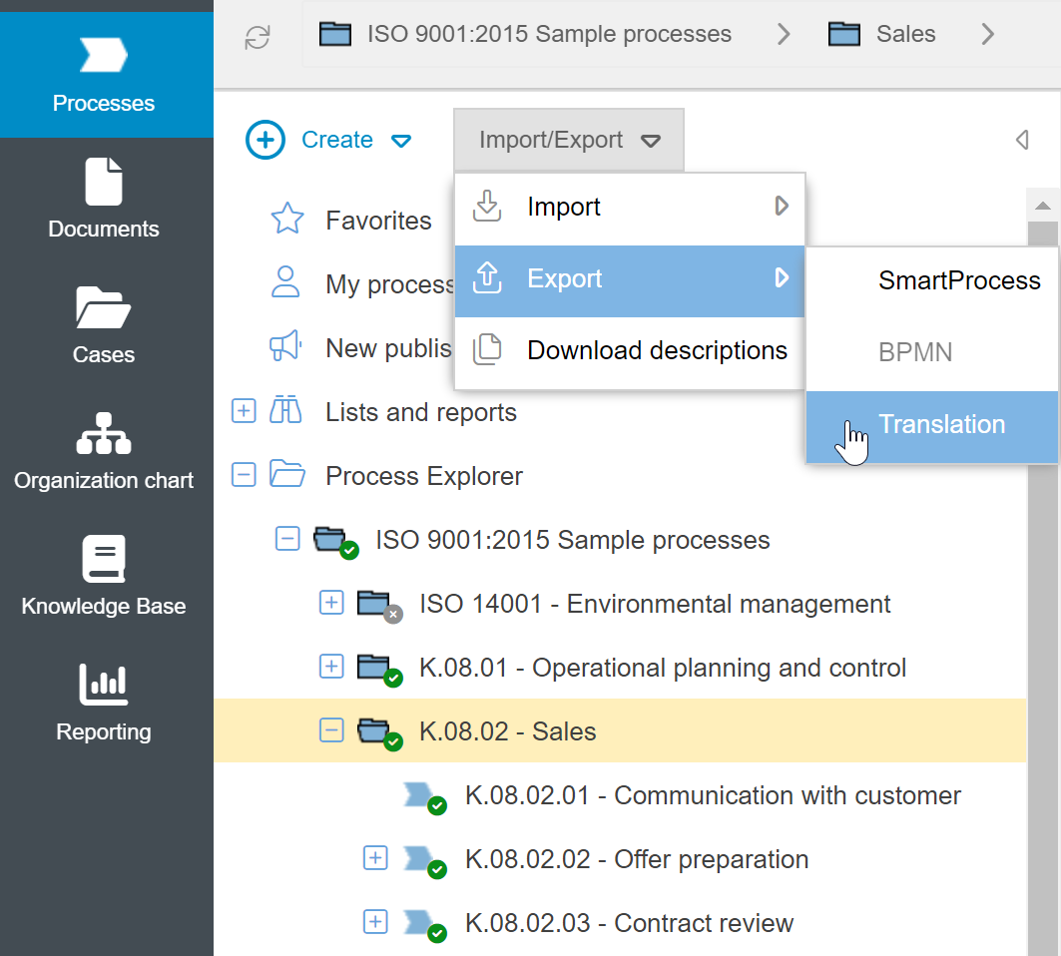1061x956 pixels.
Task: Click the Favorites star icon
Action: [287, 220]
